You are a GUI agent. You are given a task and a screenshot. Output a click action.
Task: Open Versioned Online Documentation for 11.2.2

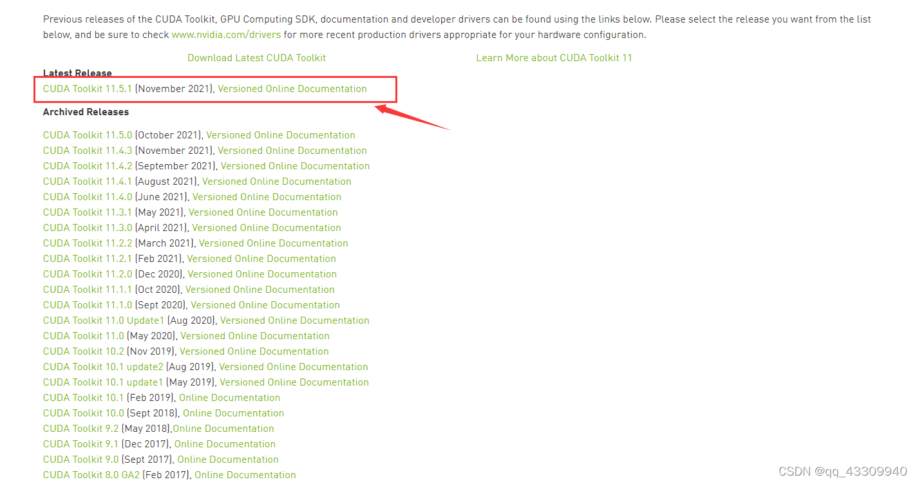[274, 243]
